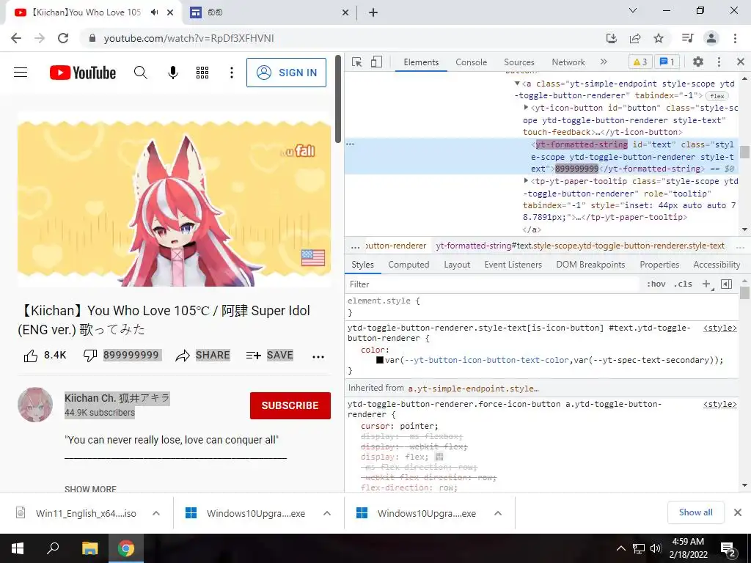Mute tab via speaker icon
This screenshot has height=563, width=751.
click(154, 12)
